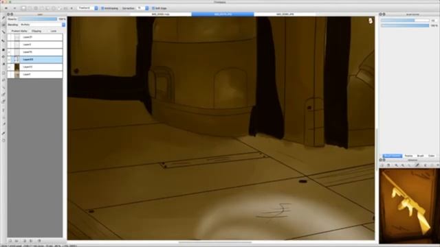
Task: Select the Lasso selection tool
Action: pos(3,80)
